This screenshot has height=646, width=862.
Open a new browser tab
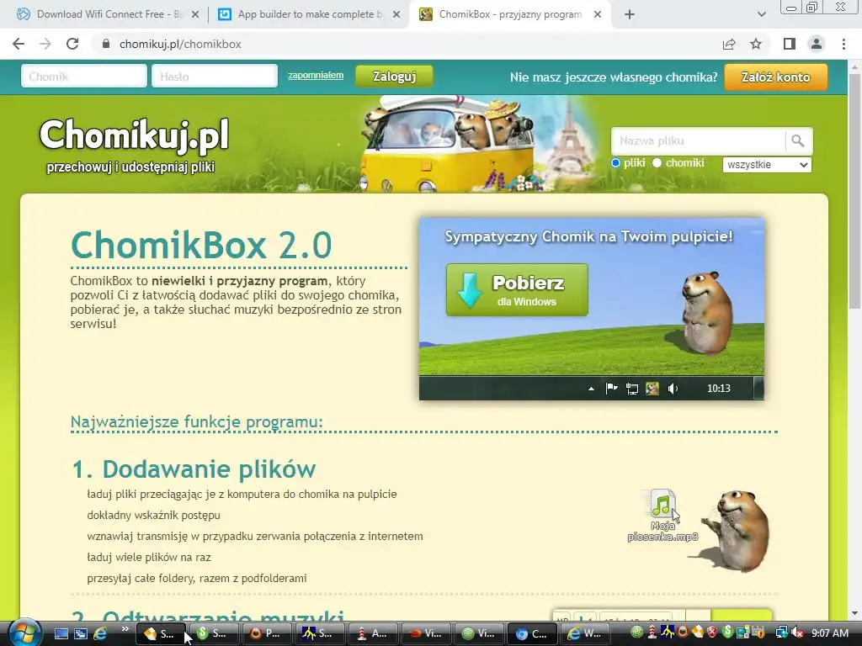[x=630, y=15]
